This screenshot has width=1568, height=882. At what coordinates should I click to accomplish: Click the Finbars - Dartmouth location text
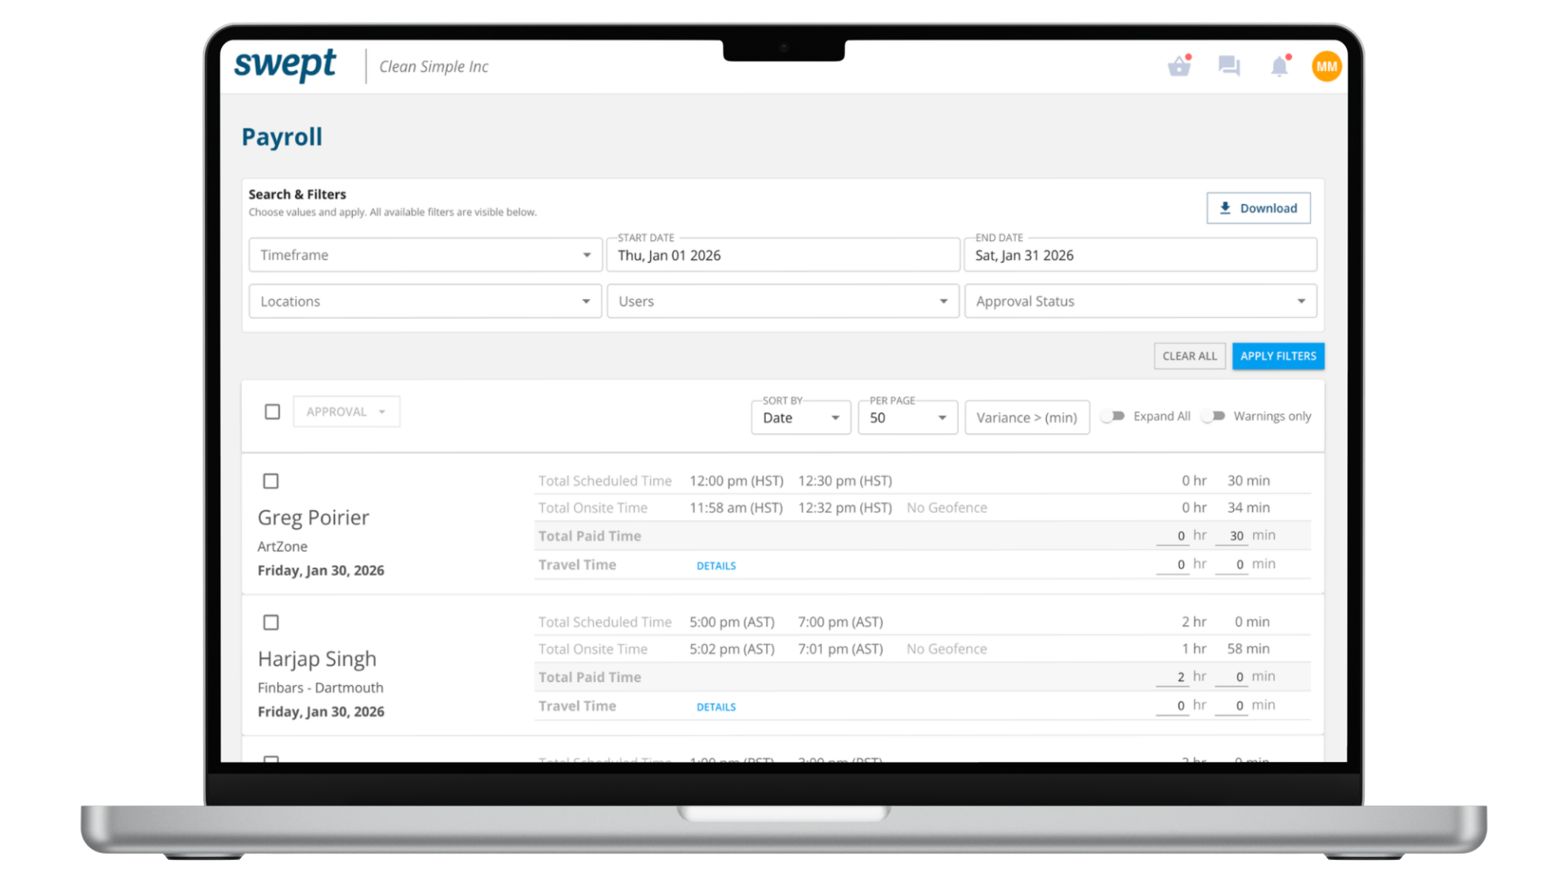point(320,688)
